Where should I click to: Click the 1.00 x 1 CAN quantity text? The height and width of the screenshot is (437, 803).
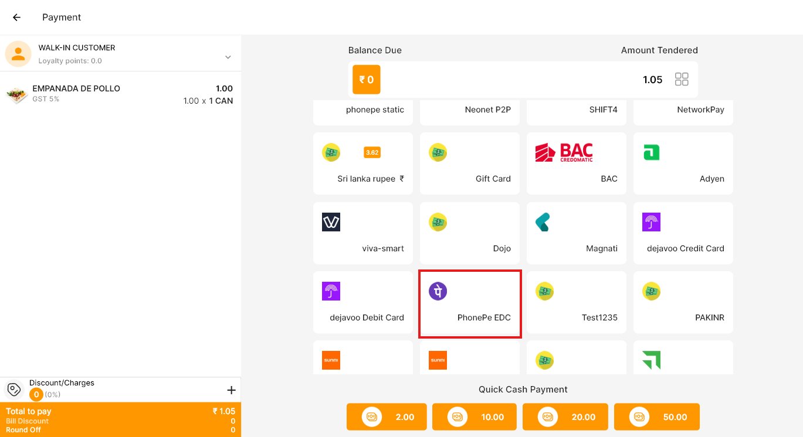[x=208, y=101]
